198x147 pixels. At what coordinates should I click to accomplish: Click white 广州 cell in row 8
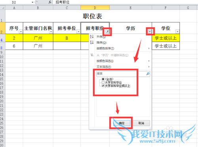[x=38, y=46]
